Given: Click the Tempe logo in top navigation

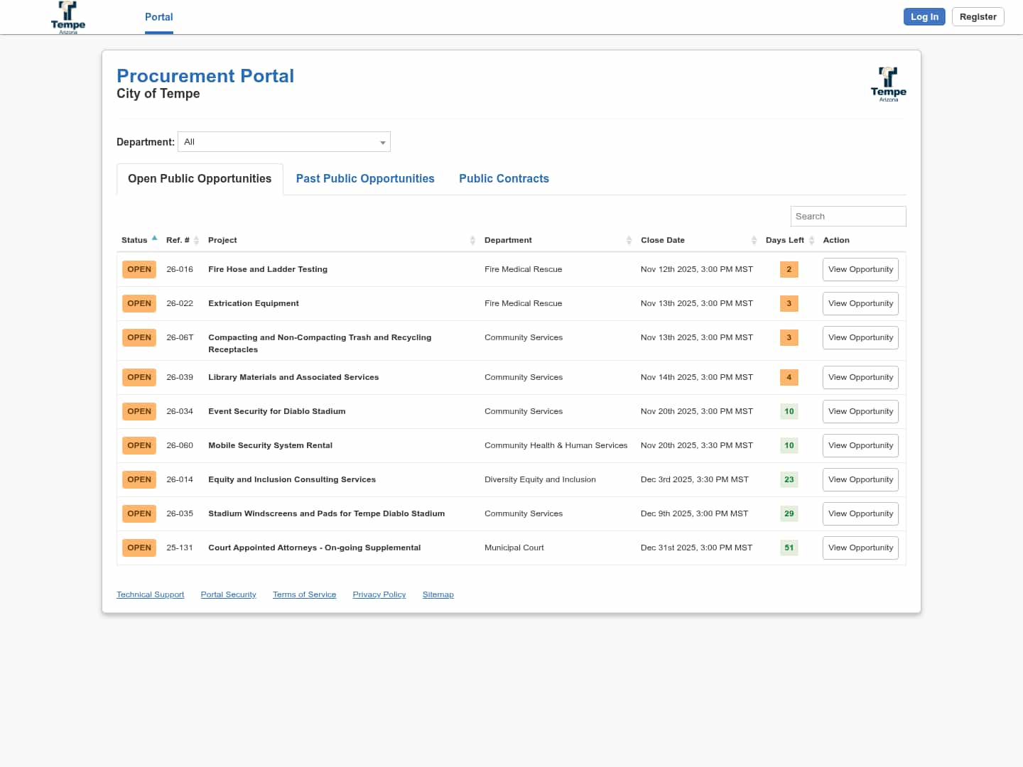Looking at the screenshot, I should [68, 17].
